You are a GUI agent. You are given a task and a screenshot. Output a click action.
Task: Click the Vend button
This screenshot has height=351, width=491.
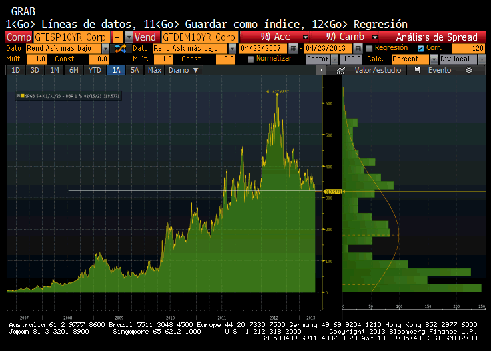point(147,37)
